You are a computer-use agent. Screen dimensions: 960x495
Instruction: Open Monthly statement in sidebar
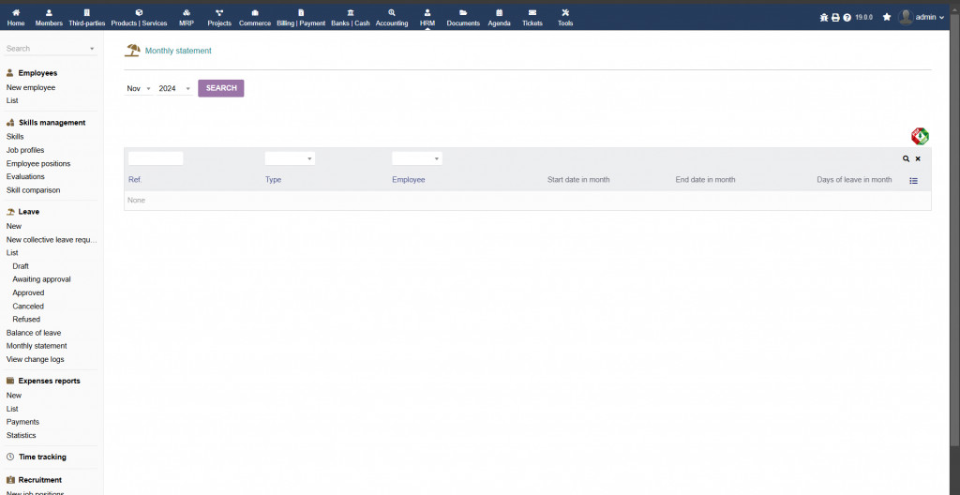tap(37, 346)
